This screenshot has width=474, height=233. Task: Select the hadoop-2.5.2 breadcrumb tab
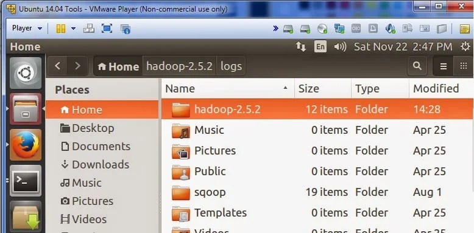pos(179,66)
